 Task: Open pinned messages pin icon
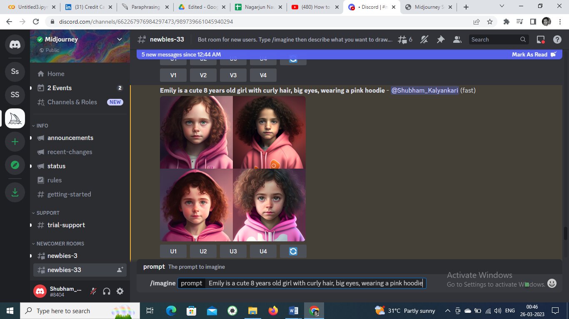(x=440, y=39)
